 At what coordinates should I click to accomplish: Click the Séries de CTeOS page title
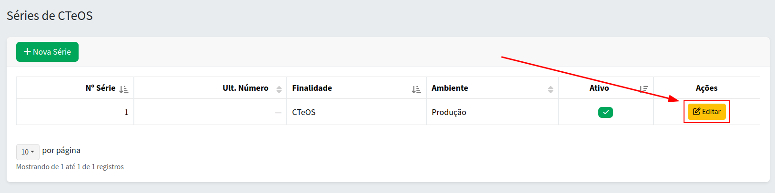coord(50,16)
